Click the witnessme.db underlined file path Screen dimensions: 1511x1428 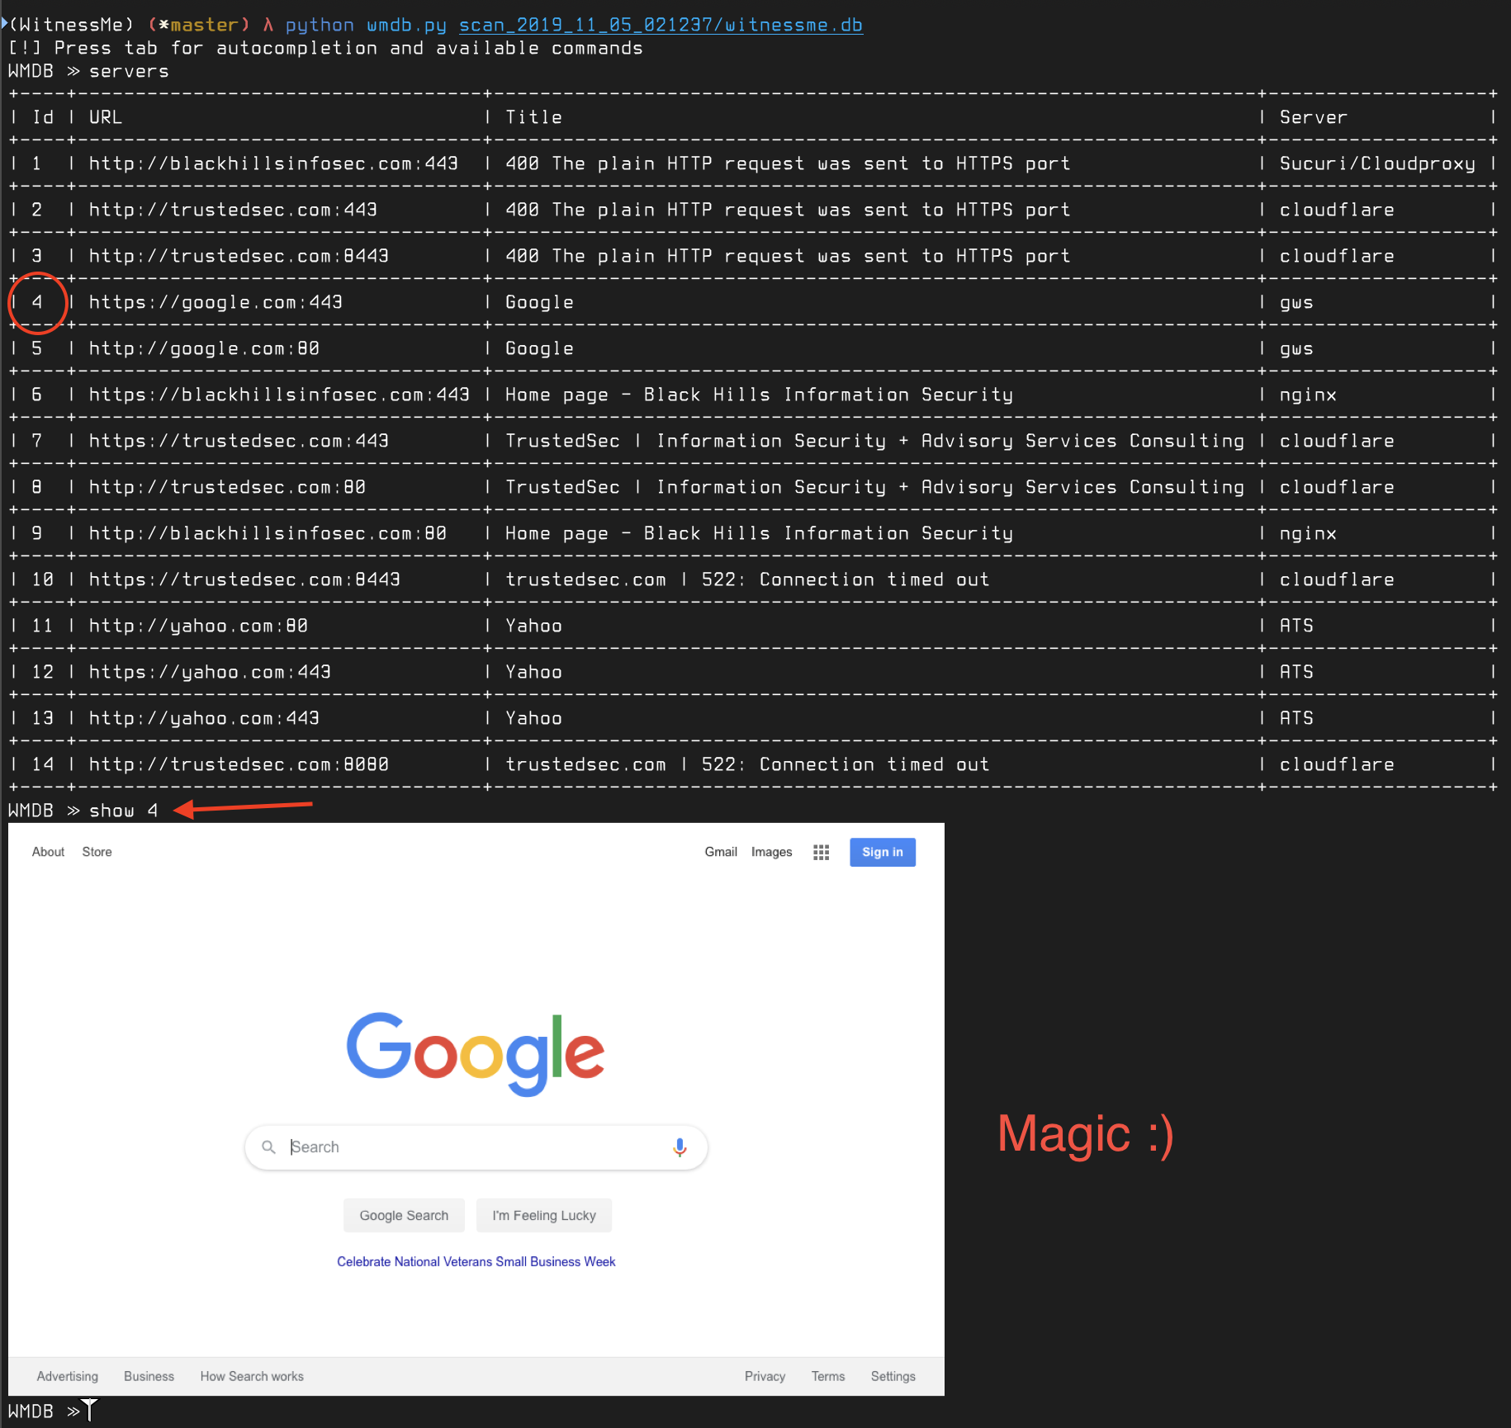coord(661,24)
